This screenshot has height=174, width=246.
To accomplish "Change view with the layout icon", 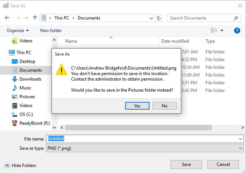I will (x=214, y=30).
